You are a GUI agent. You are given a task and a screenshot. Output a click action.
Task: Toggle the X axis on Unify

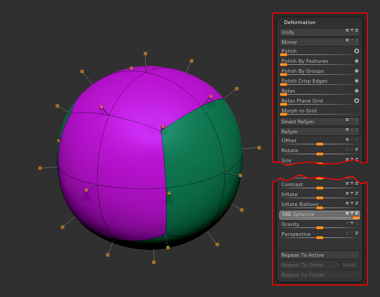347,30
